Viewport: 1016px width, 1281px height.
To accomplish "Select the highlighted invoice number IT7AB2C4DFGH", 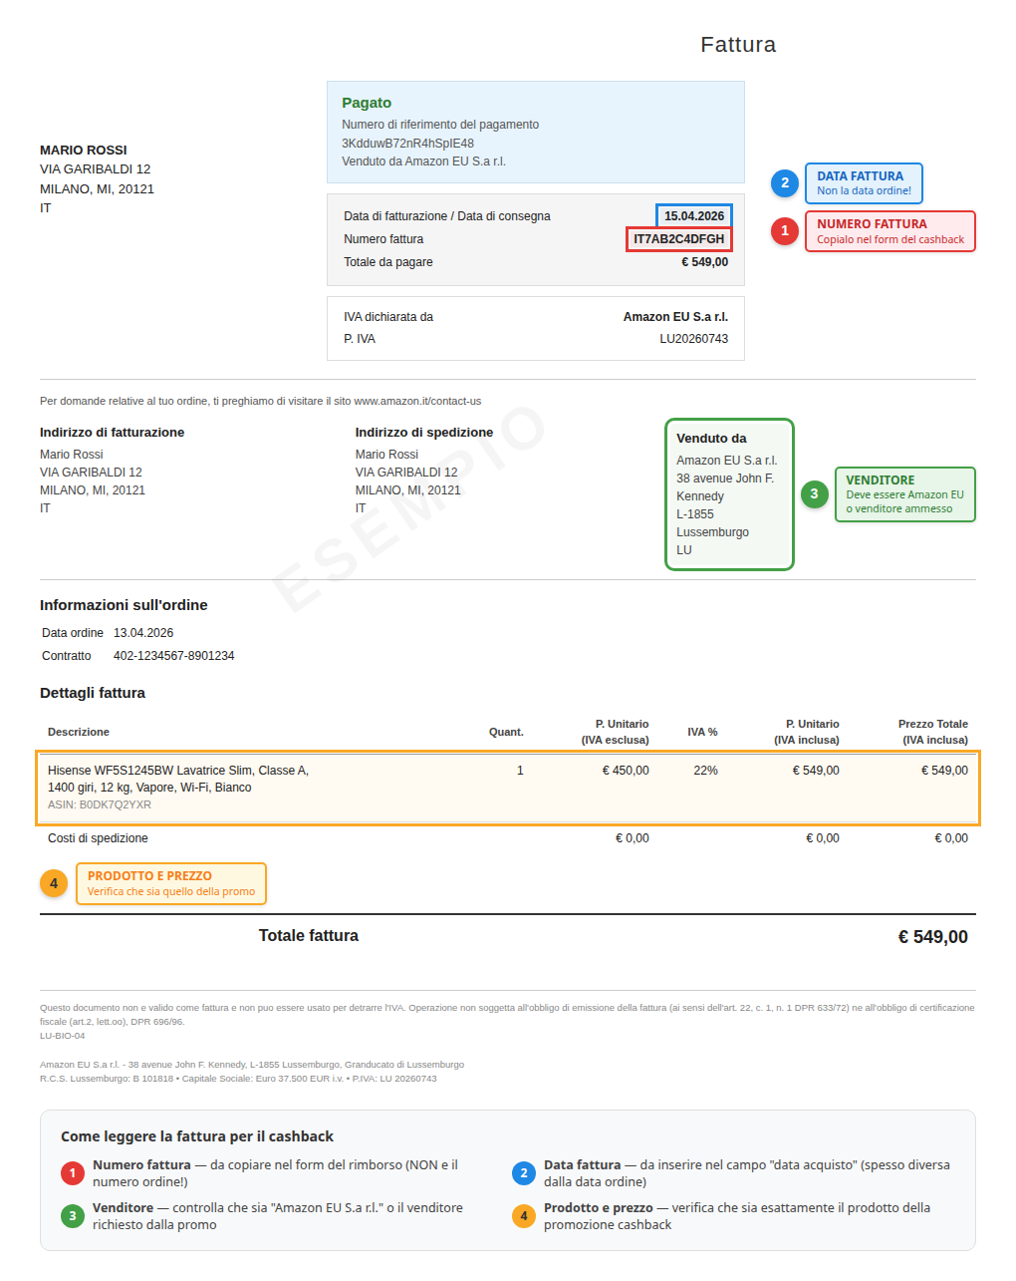I will point(680,238).
